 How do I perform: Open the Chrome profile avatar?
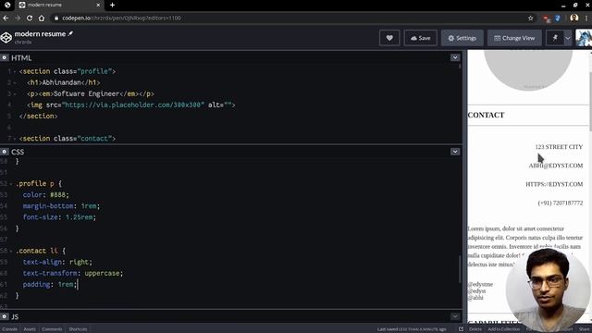tap(573, 18)
